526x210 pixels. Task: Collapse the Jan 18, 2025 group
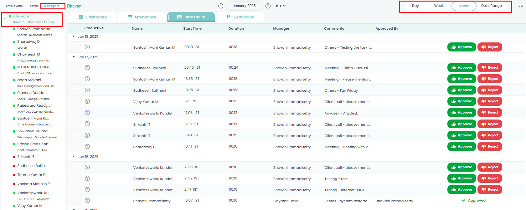pos(74,37)
